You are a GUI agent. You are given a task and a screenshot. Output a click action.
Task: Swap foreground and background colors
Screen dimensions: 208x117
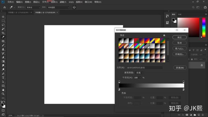click(x=4, y=102)
